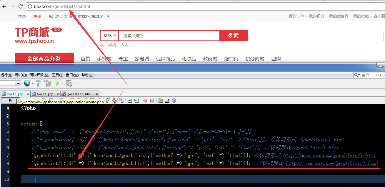Screen dimensions: 385x187
Task: Click the globe browser icon in IDE toolbar
Action: [27, 84]
